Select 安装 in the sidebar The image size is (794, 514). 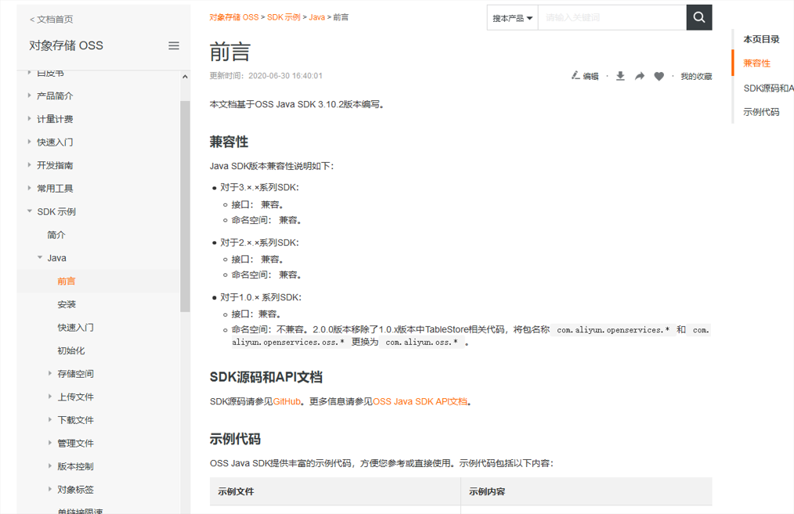[67, 304]
